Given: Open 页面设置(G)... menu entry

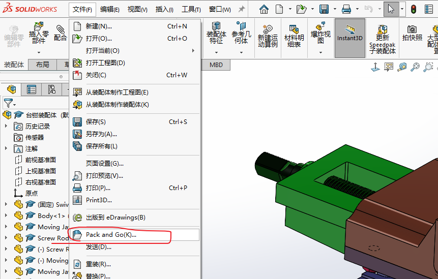Looking at the screenshot, I should (x=135, y=164).
